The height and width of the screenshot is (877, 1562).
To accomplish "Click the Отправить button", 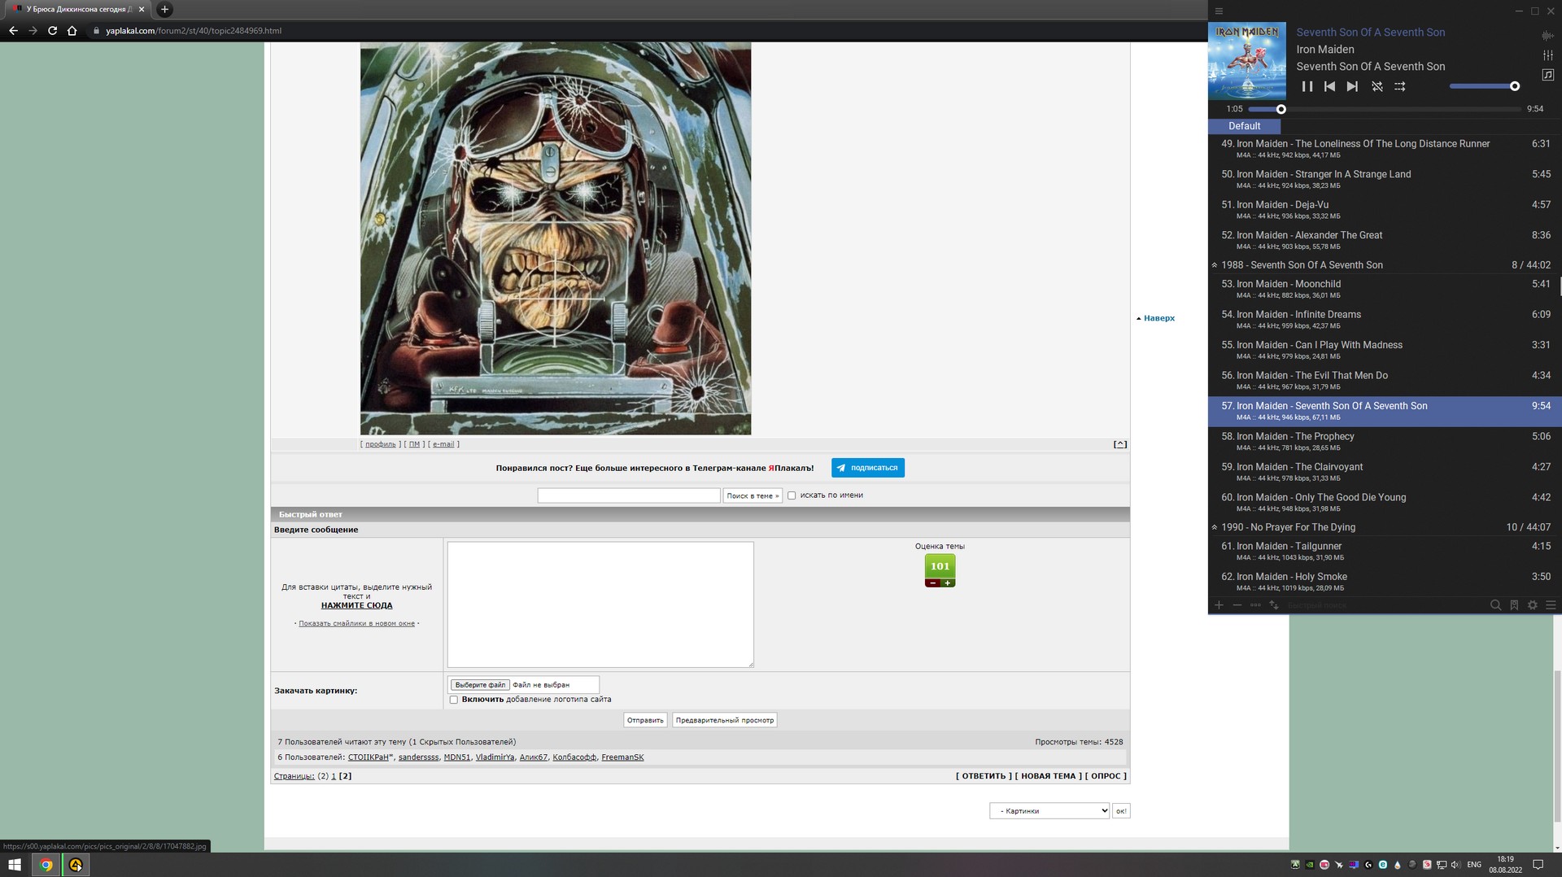I will click(x=645, y=720).
